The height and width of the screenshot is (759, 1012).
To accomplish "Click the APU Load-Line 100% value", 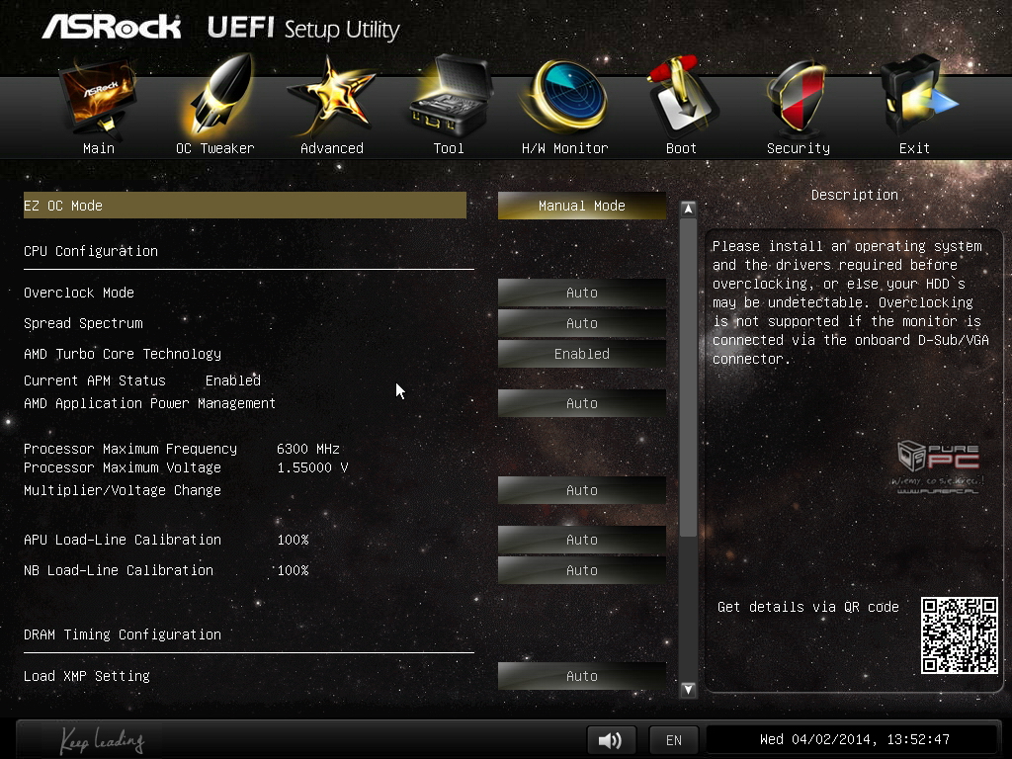I will tap(293, 540).
